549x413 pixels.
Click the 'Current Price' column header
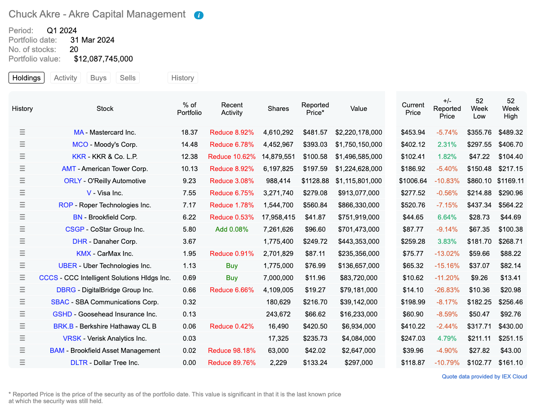(413, 109)
